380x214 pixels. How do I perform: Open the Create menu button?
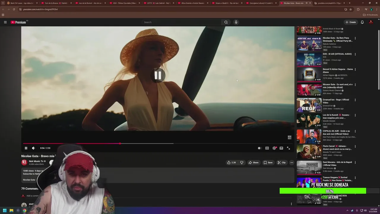[x=351, y=22]
